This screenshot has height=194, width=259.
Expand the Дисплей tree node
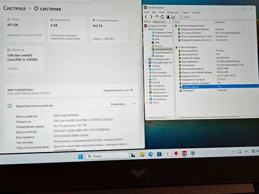click(147, 69)
